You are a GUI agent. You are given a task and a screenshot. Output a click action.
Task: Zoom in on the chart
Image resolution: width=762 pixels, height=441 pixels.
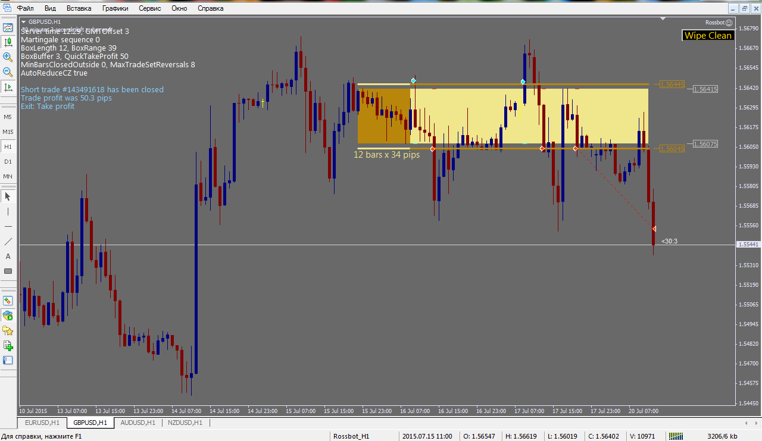tap(8, 57)
